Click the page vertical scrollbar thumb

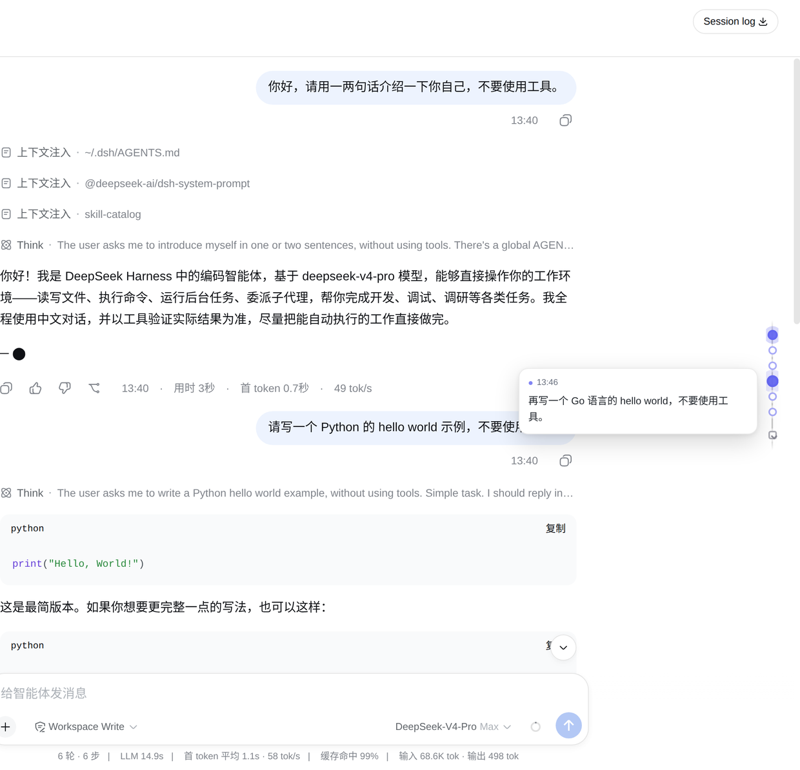click(797, 191)
